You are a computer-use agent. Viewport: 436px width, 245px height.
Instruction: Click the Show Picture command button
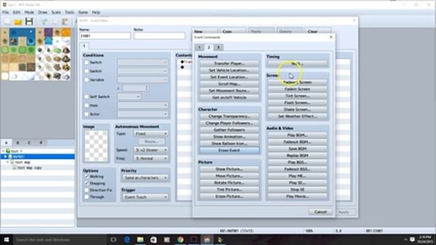tap(229, 169)
